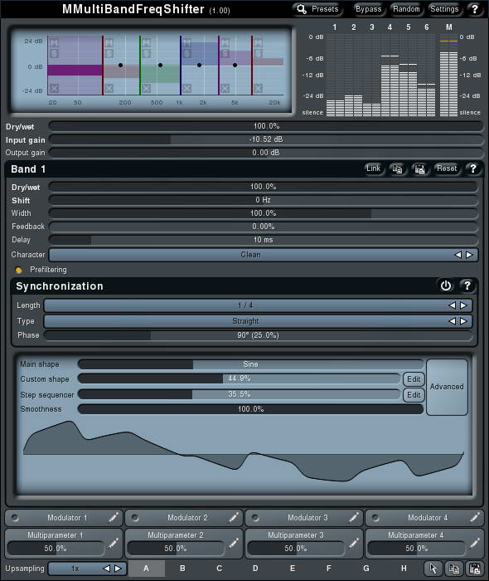
Task: Open Advanced shape settings
Action: (x=447, y=387)
